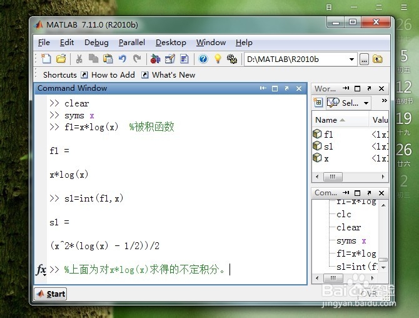The width and height of the screenshot is (419, 318).
Task: Click the fx function browser icon
Action: point(41,270)
